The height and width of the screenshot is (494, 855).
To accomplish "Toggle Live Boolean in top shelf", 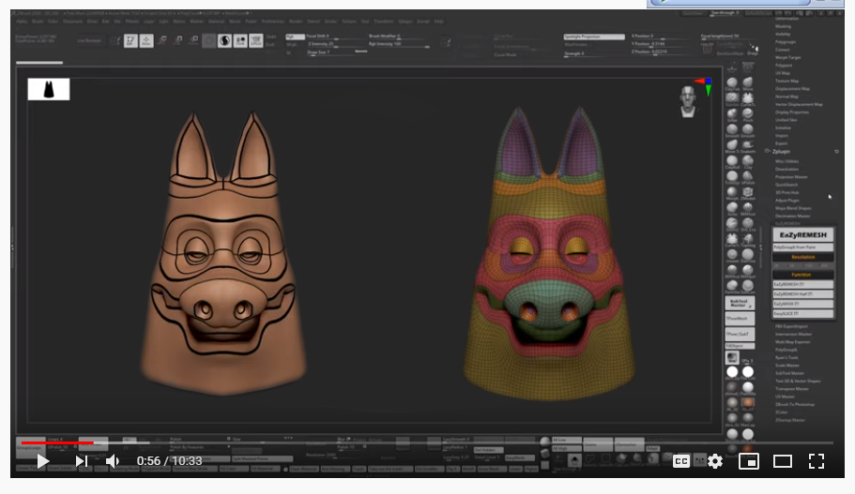I will pyautogui.click(x=89, y=40).
